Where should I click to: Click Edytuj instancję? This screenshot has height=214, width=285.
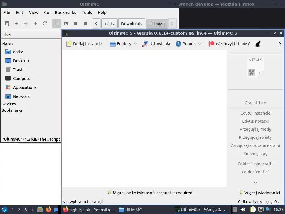(255, 113)
